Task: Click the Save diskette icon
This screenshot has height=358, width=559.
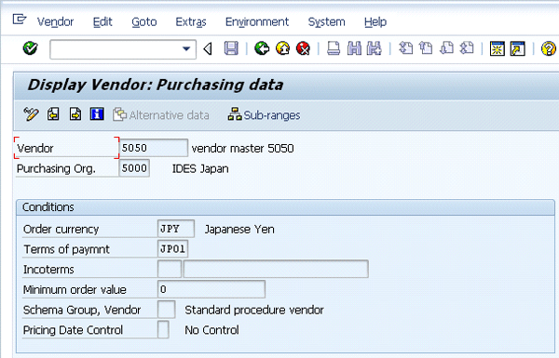Action: click(231, 48)
